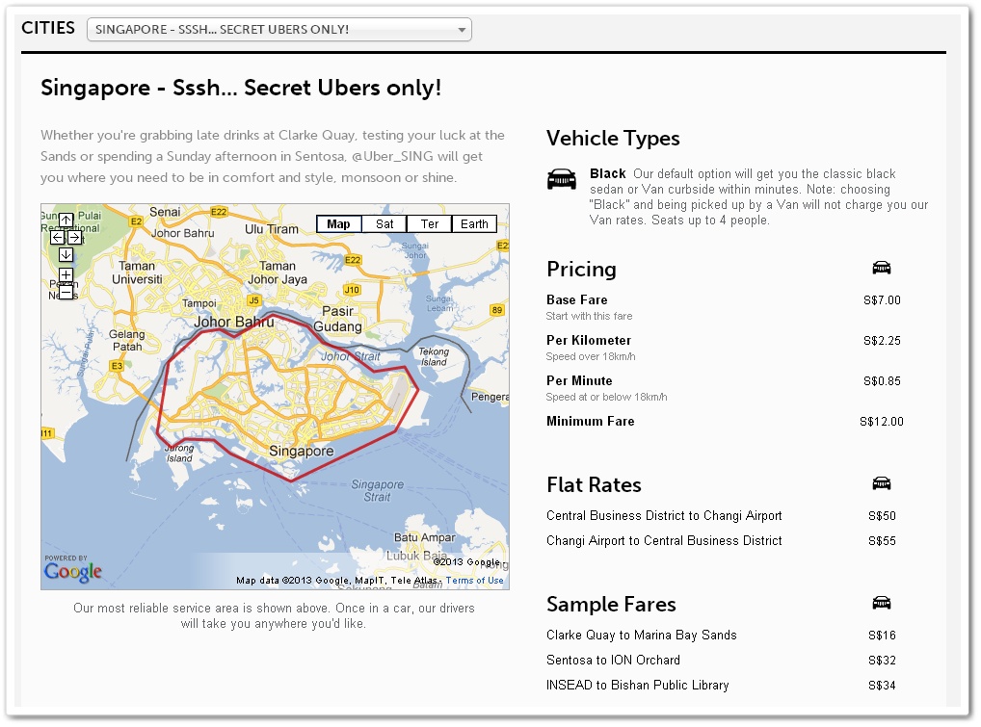The width and height of the screenshot is (981, 727).
Task: Click the Batu Ampar map label
Action: pos(425,537)
